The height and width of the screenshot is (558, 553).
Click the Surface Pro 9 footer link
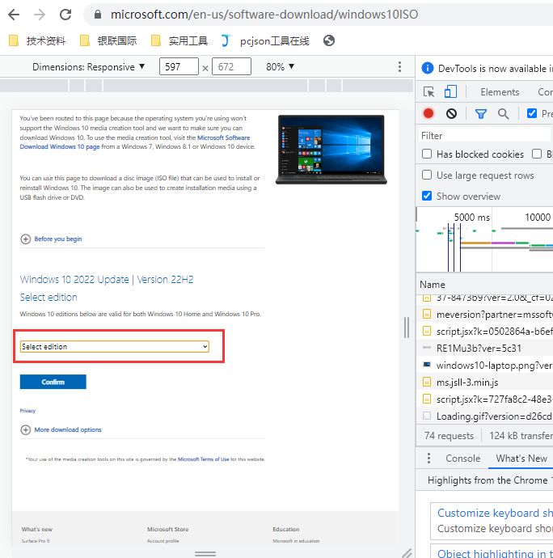36,541
